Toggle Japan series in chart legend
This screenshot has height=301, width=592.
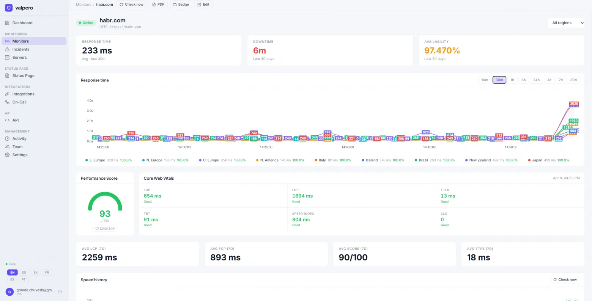pos(549,160)
